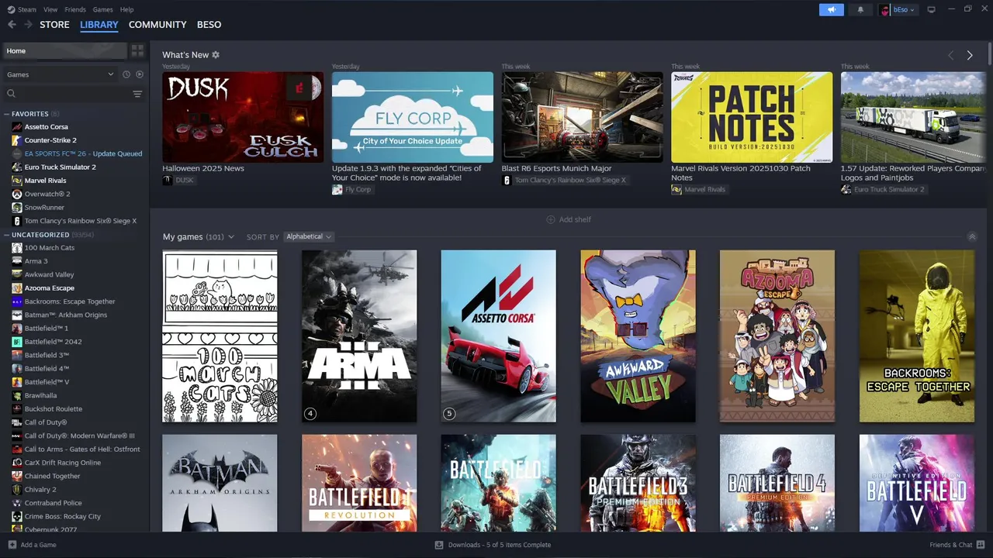The image size is (993, 558).
Task: Collapse the Uncategorized category
Action: pos(7,235)
